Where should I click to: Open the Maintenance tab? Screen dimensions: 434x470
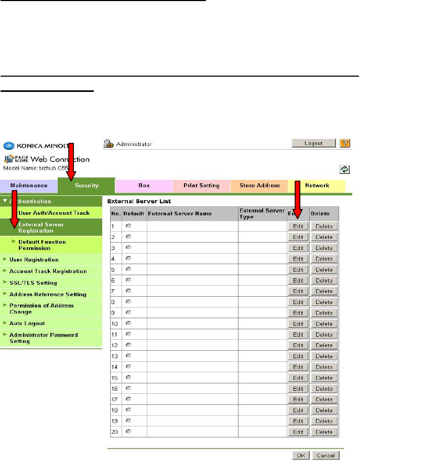point(29,186)
